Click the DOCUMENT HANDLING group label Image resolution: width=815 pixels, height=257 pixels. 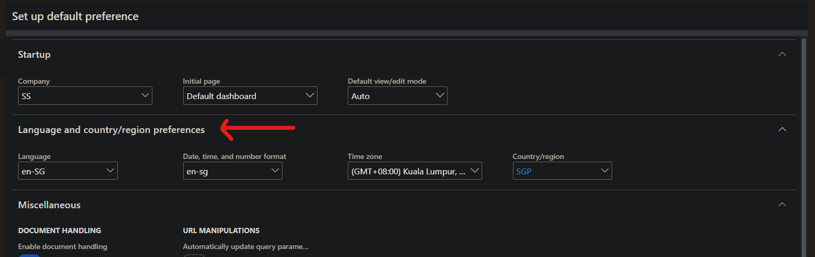click(x=59, y=231)
